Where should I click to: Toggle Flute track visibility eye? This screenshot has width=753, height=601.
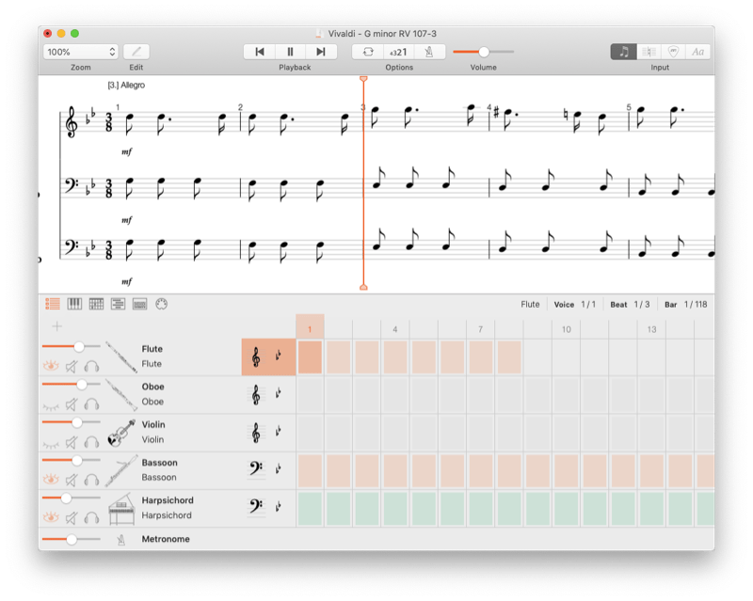click(x=51, y=366)
